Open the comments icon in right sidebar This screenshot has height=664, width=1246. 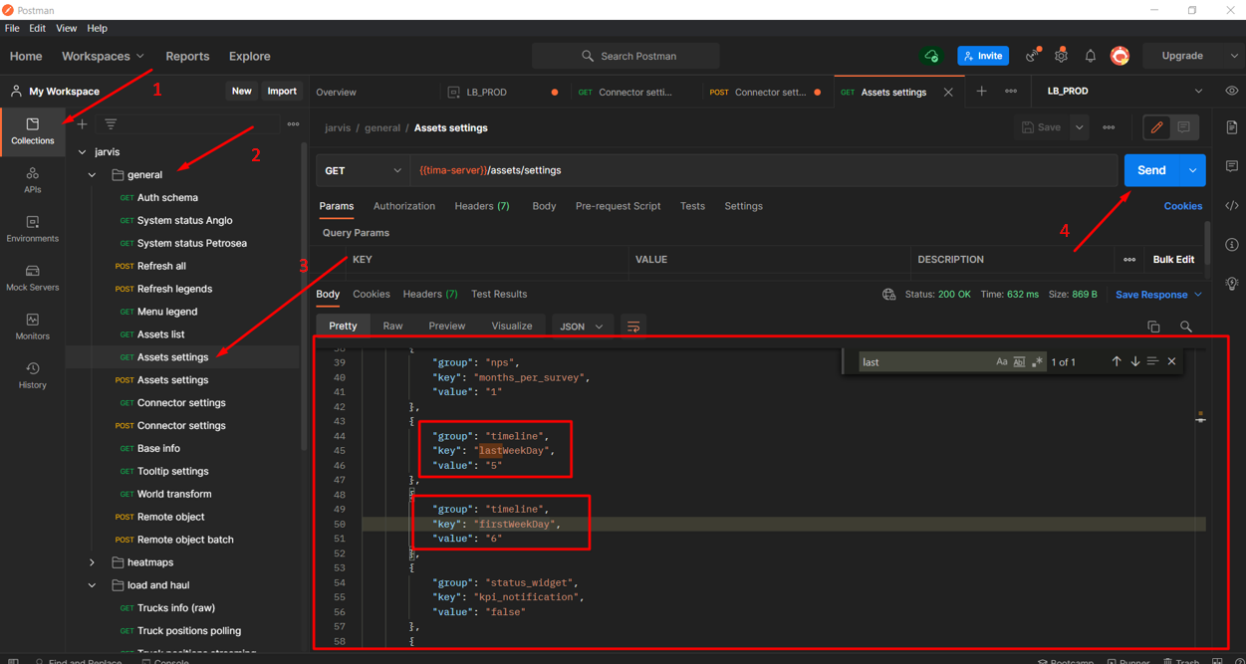click(1232, 166)
